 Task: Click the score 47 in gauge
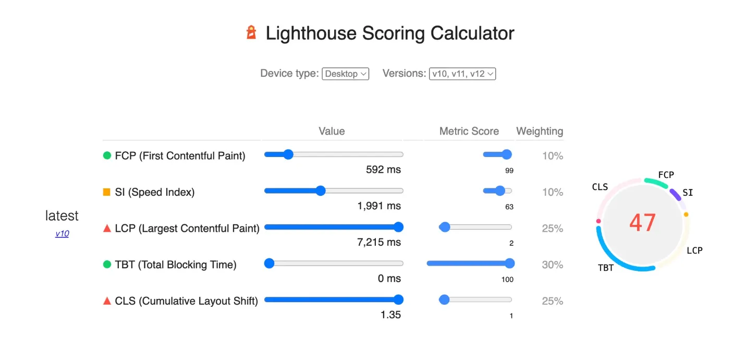tap(642, 223)
